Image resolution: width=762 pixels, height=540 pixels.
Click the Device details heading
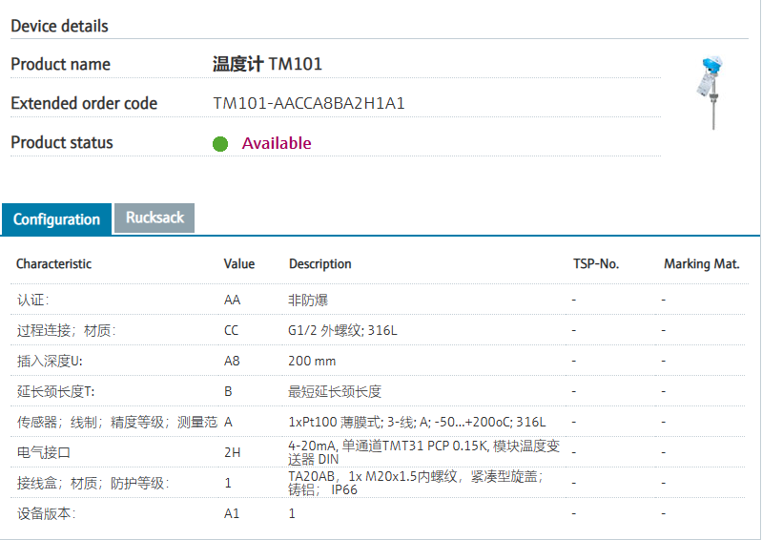click(x=59, y=26)
